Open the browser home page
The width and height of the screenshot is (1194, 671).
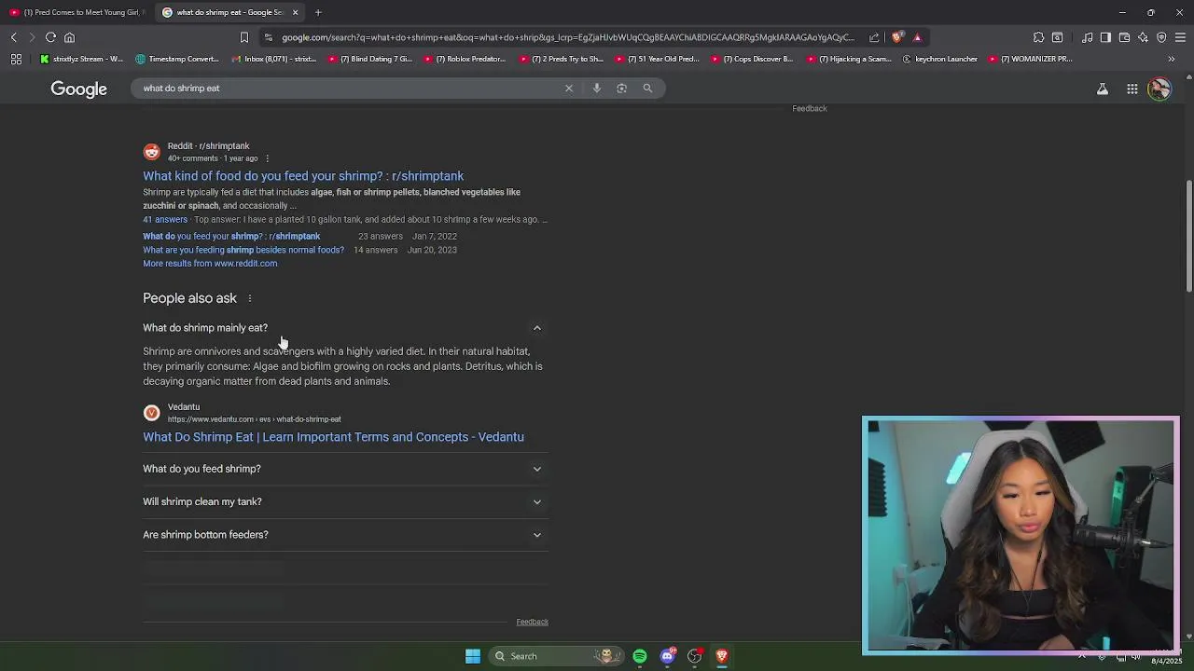69,37
